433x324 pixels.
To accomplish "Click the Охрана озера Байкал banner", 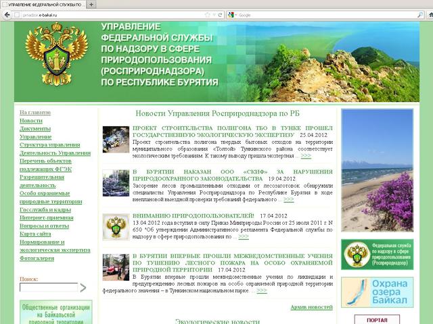I will click(x=378, y=292).
